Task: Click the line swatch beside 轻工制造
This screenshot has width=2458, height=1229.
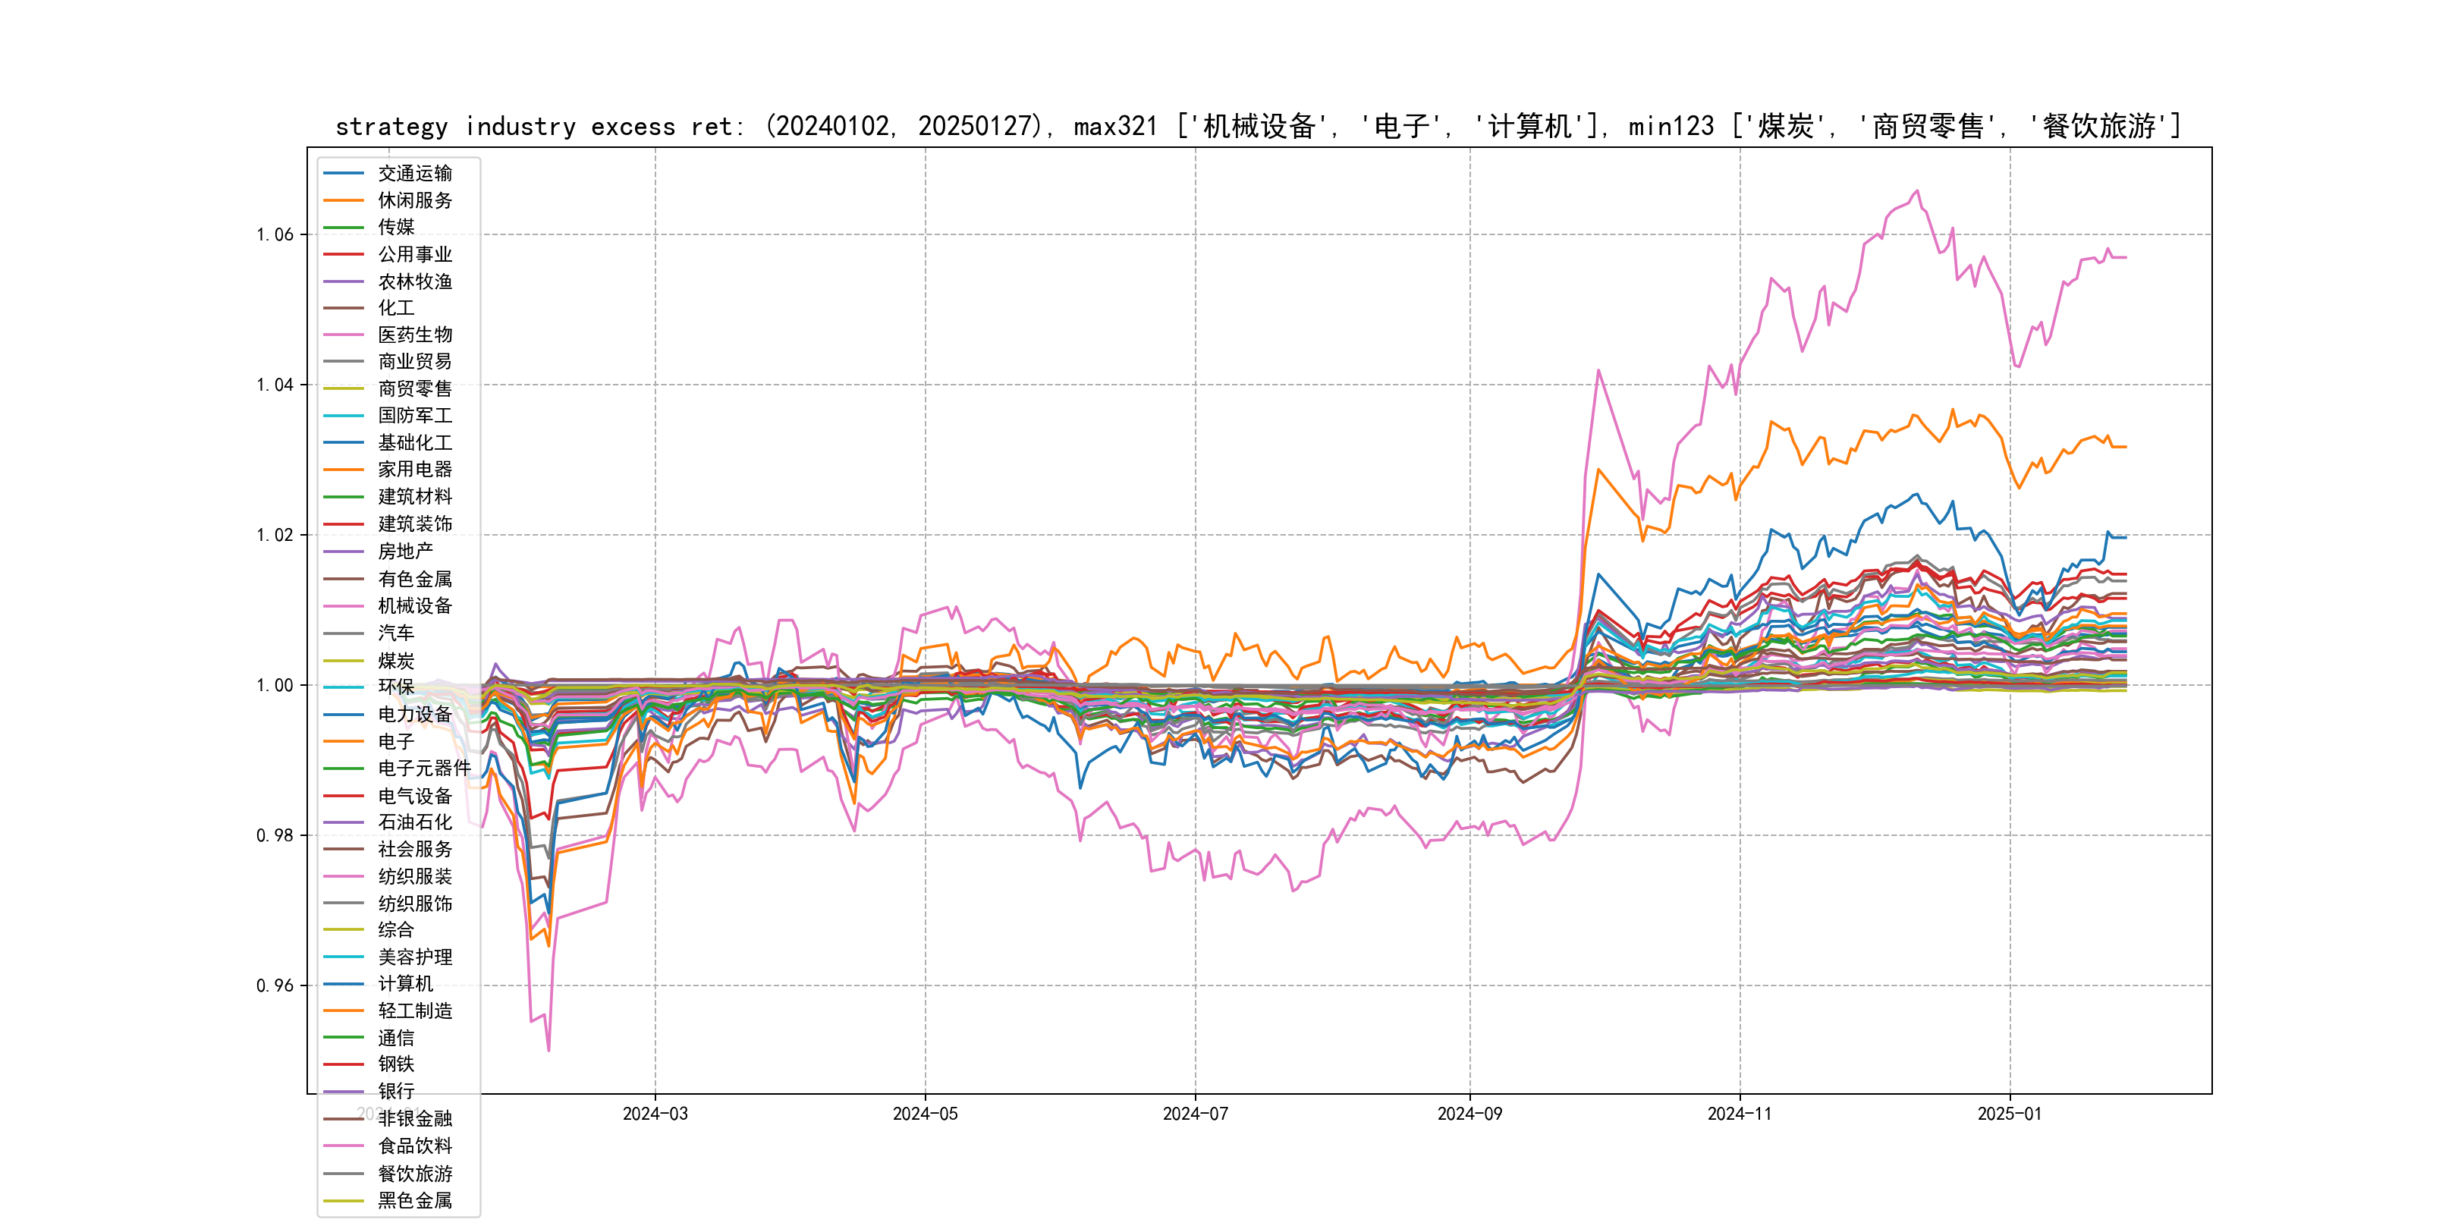Action: [x=344, y=1011]
